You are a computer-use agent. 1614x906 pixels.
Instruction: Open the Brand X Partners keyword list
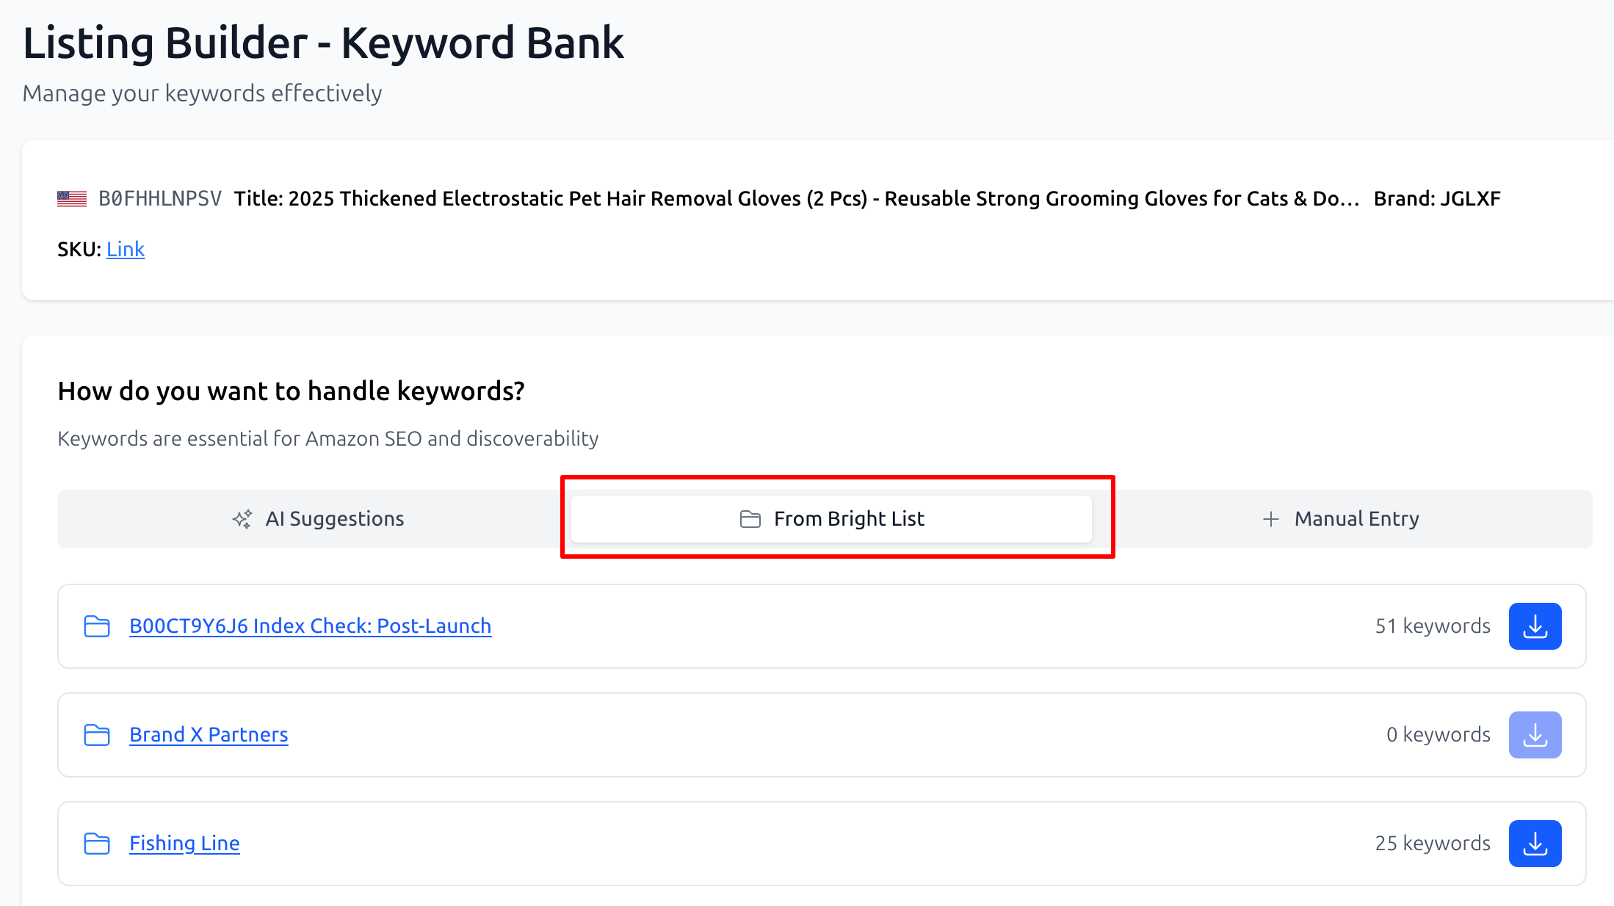(209, 734)
